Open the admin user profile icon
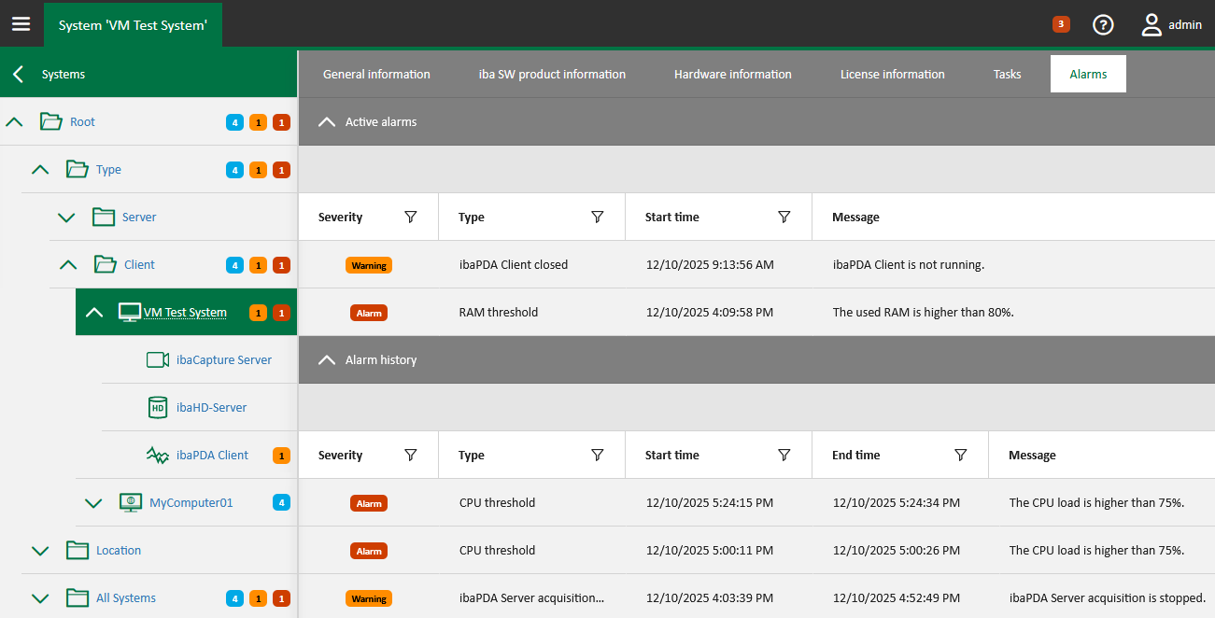1215x618 pixels. pyautogui.click(x=1151, y=25)
